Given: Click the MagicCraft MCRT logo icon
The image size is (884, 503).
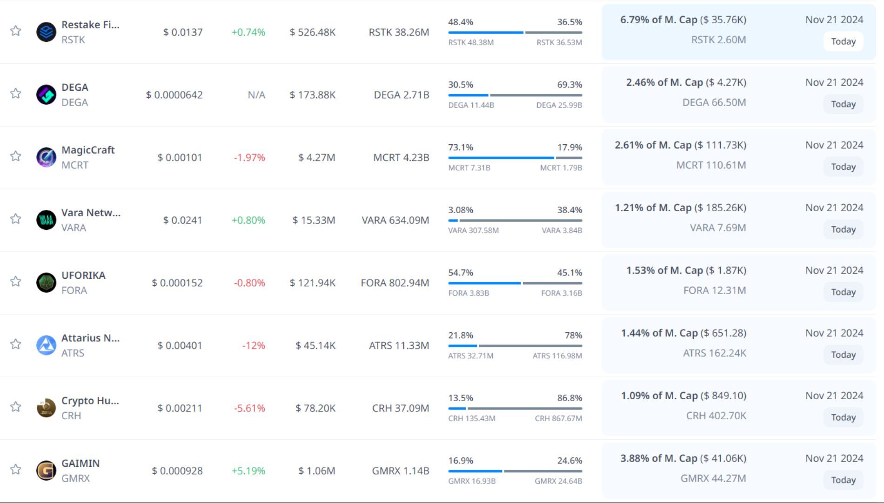Looking at the screenshot, I should click(x=46, y=157).
